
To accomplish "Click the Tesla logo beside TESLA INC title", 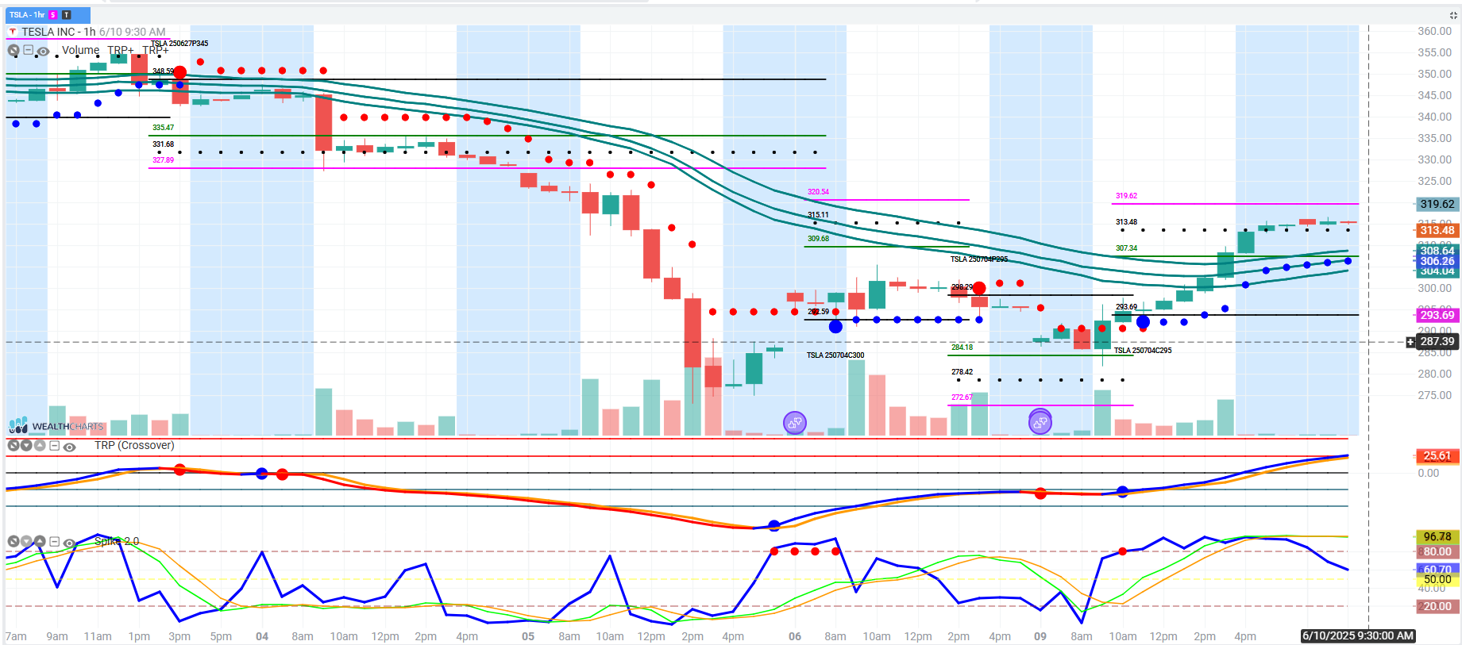I will pos(13,32).
